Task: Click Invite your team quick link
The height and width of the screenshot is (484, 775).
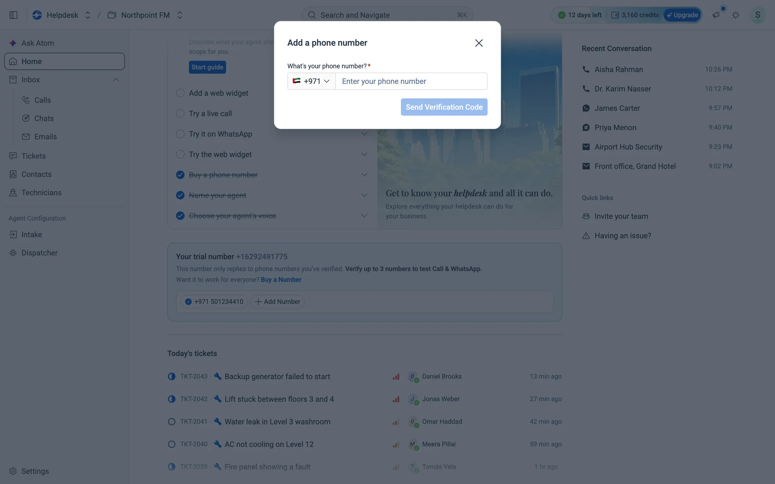Action: coord(615,216)
